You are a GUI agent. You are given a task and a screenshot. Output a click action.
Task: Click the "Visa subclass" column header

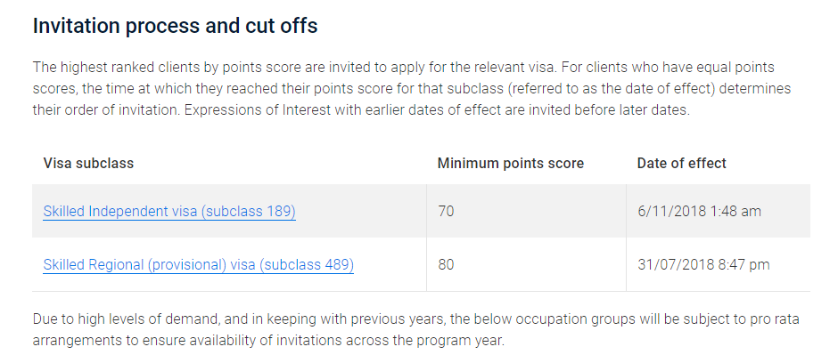pos(88,164)
